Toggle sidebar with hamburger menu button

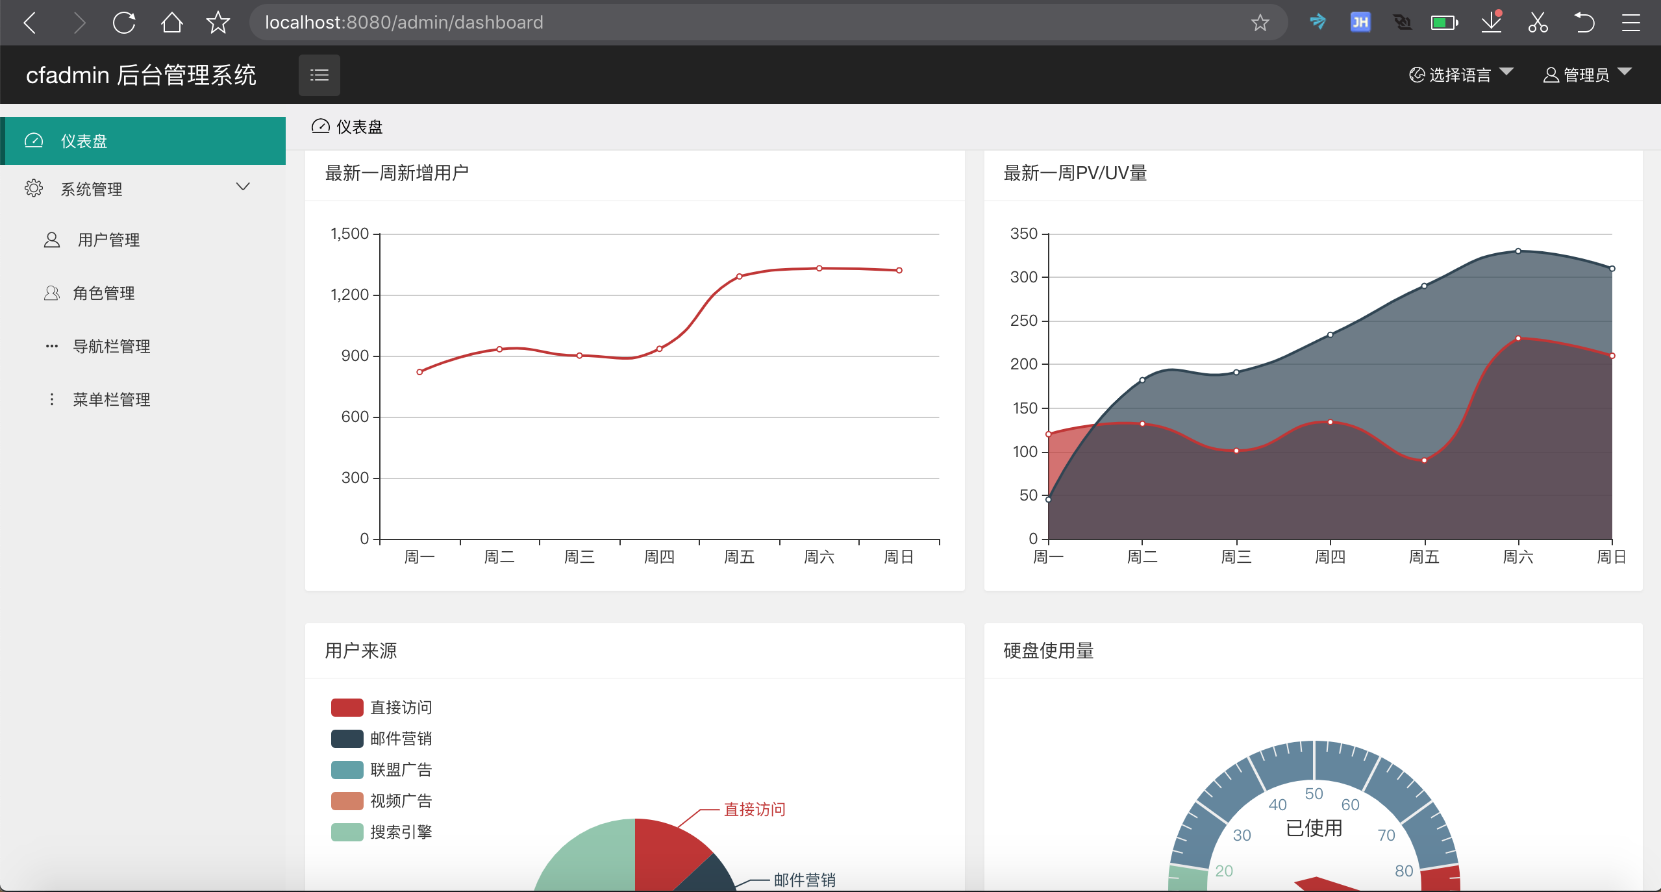pos(319,75)
